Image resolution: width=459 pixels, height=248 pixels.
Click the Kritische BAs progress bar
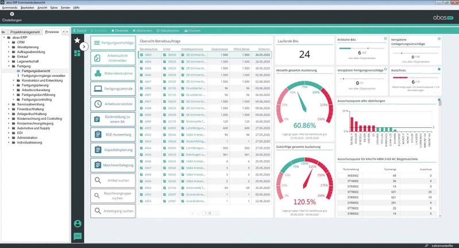361,48
